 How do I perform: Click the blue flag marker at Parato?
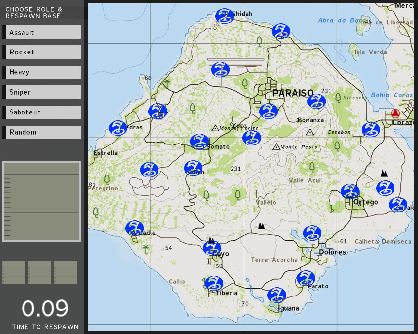click(x=306, y=278)
